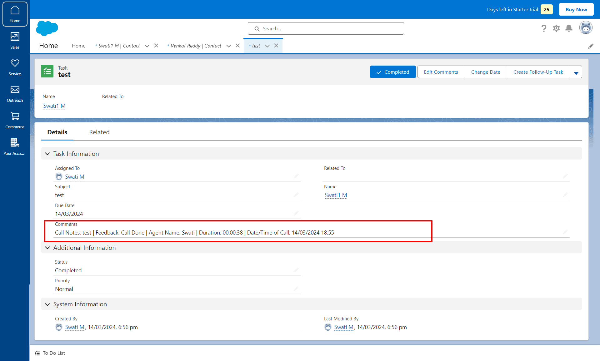Edit the Name field pencil in Task Information

pos(565,195)
